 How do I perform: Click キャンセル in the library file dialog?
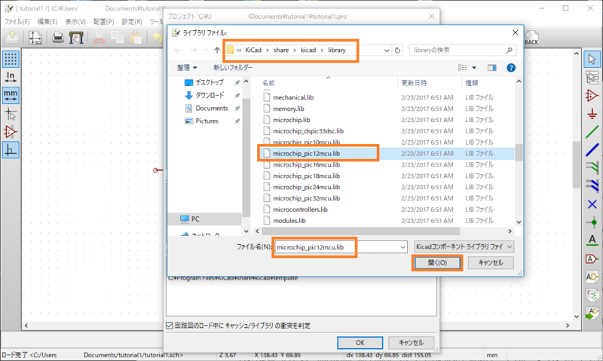[x=491, y=262]
